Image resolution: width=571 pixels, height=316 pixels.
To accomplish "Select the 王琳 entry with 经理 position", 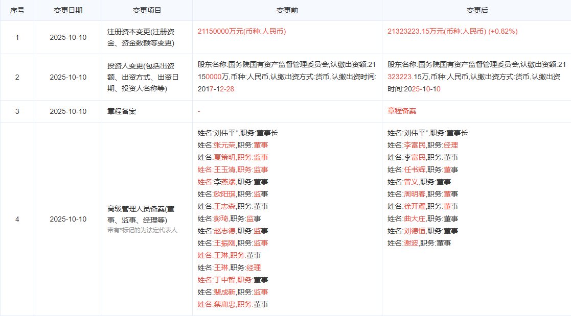I will [x=229, y=268].
